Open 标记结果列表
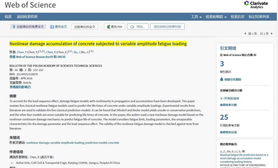This screenshot has width=278, height=168. [x=259, y=17]
